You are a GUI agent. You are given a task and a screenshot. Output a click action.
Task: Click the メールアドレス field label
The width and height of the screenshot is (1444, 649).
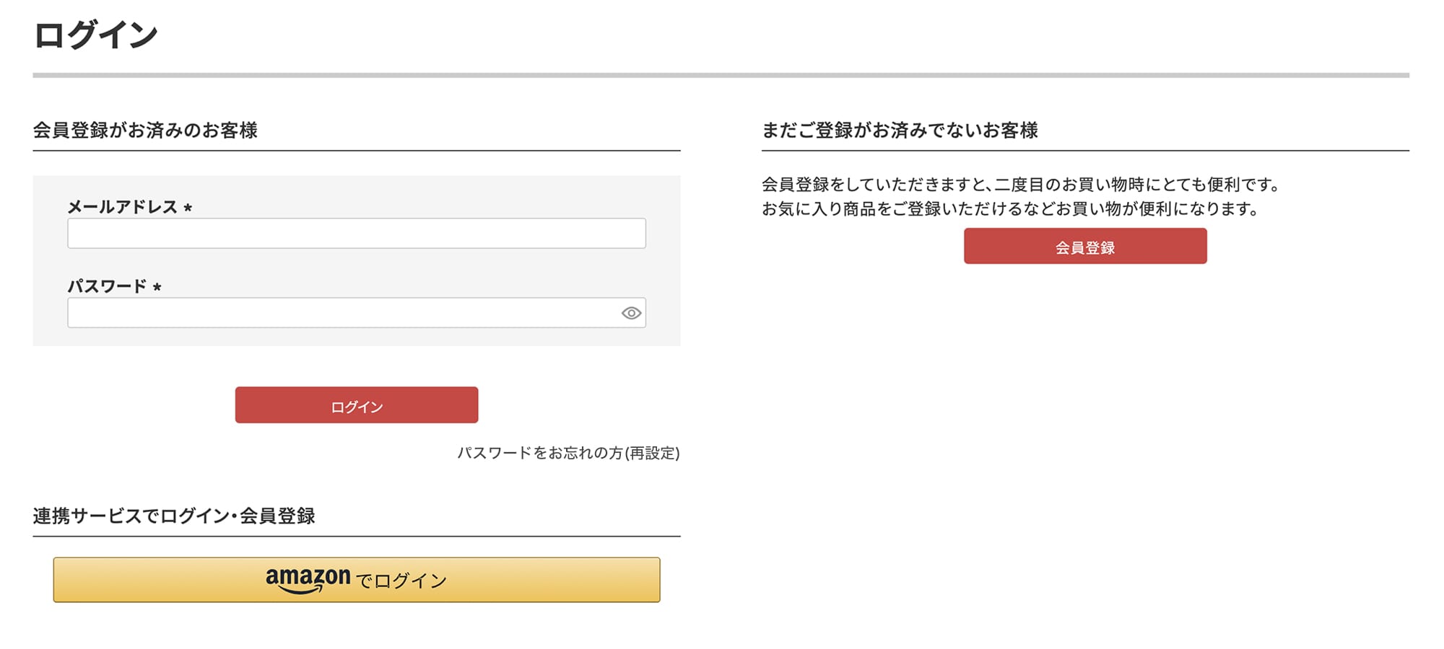pyautogui.click(x=122, y=207)
